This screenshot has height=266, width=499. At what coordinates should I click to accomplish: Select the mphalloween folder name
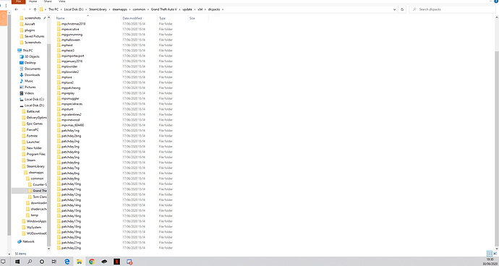(71, 40)
